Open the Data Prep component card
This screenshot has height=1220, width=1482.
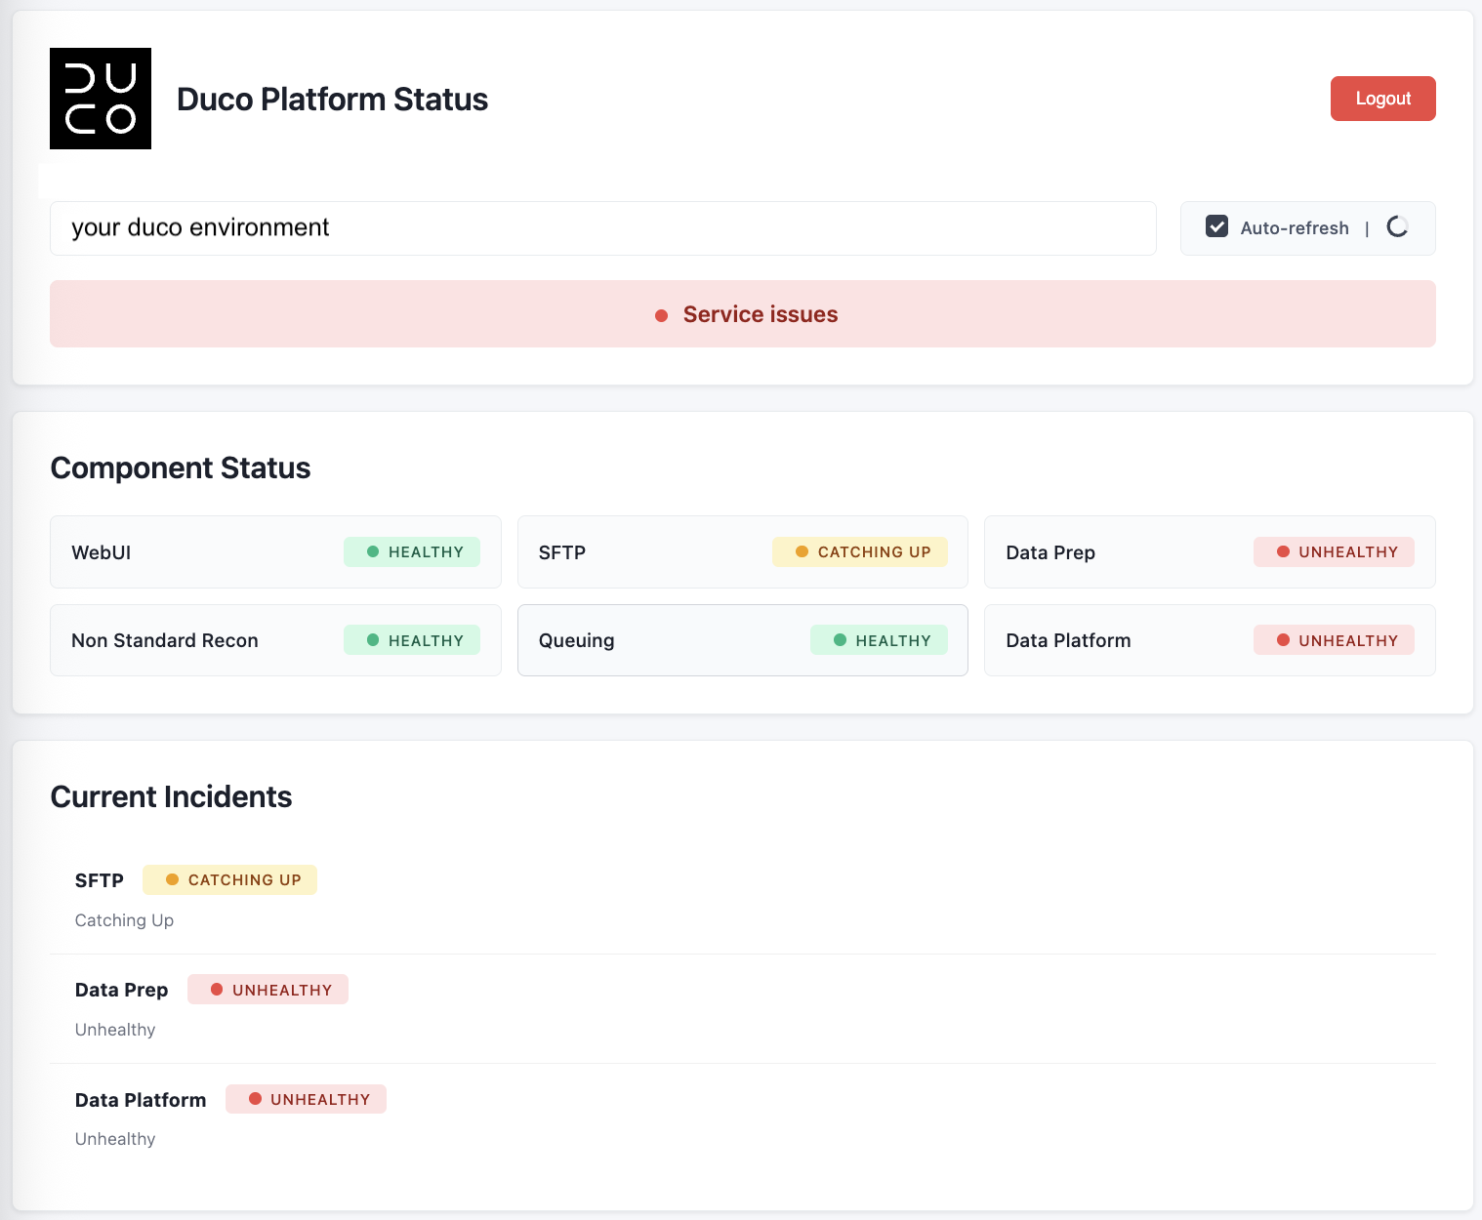point(1210,552)
